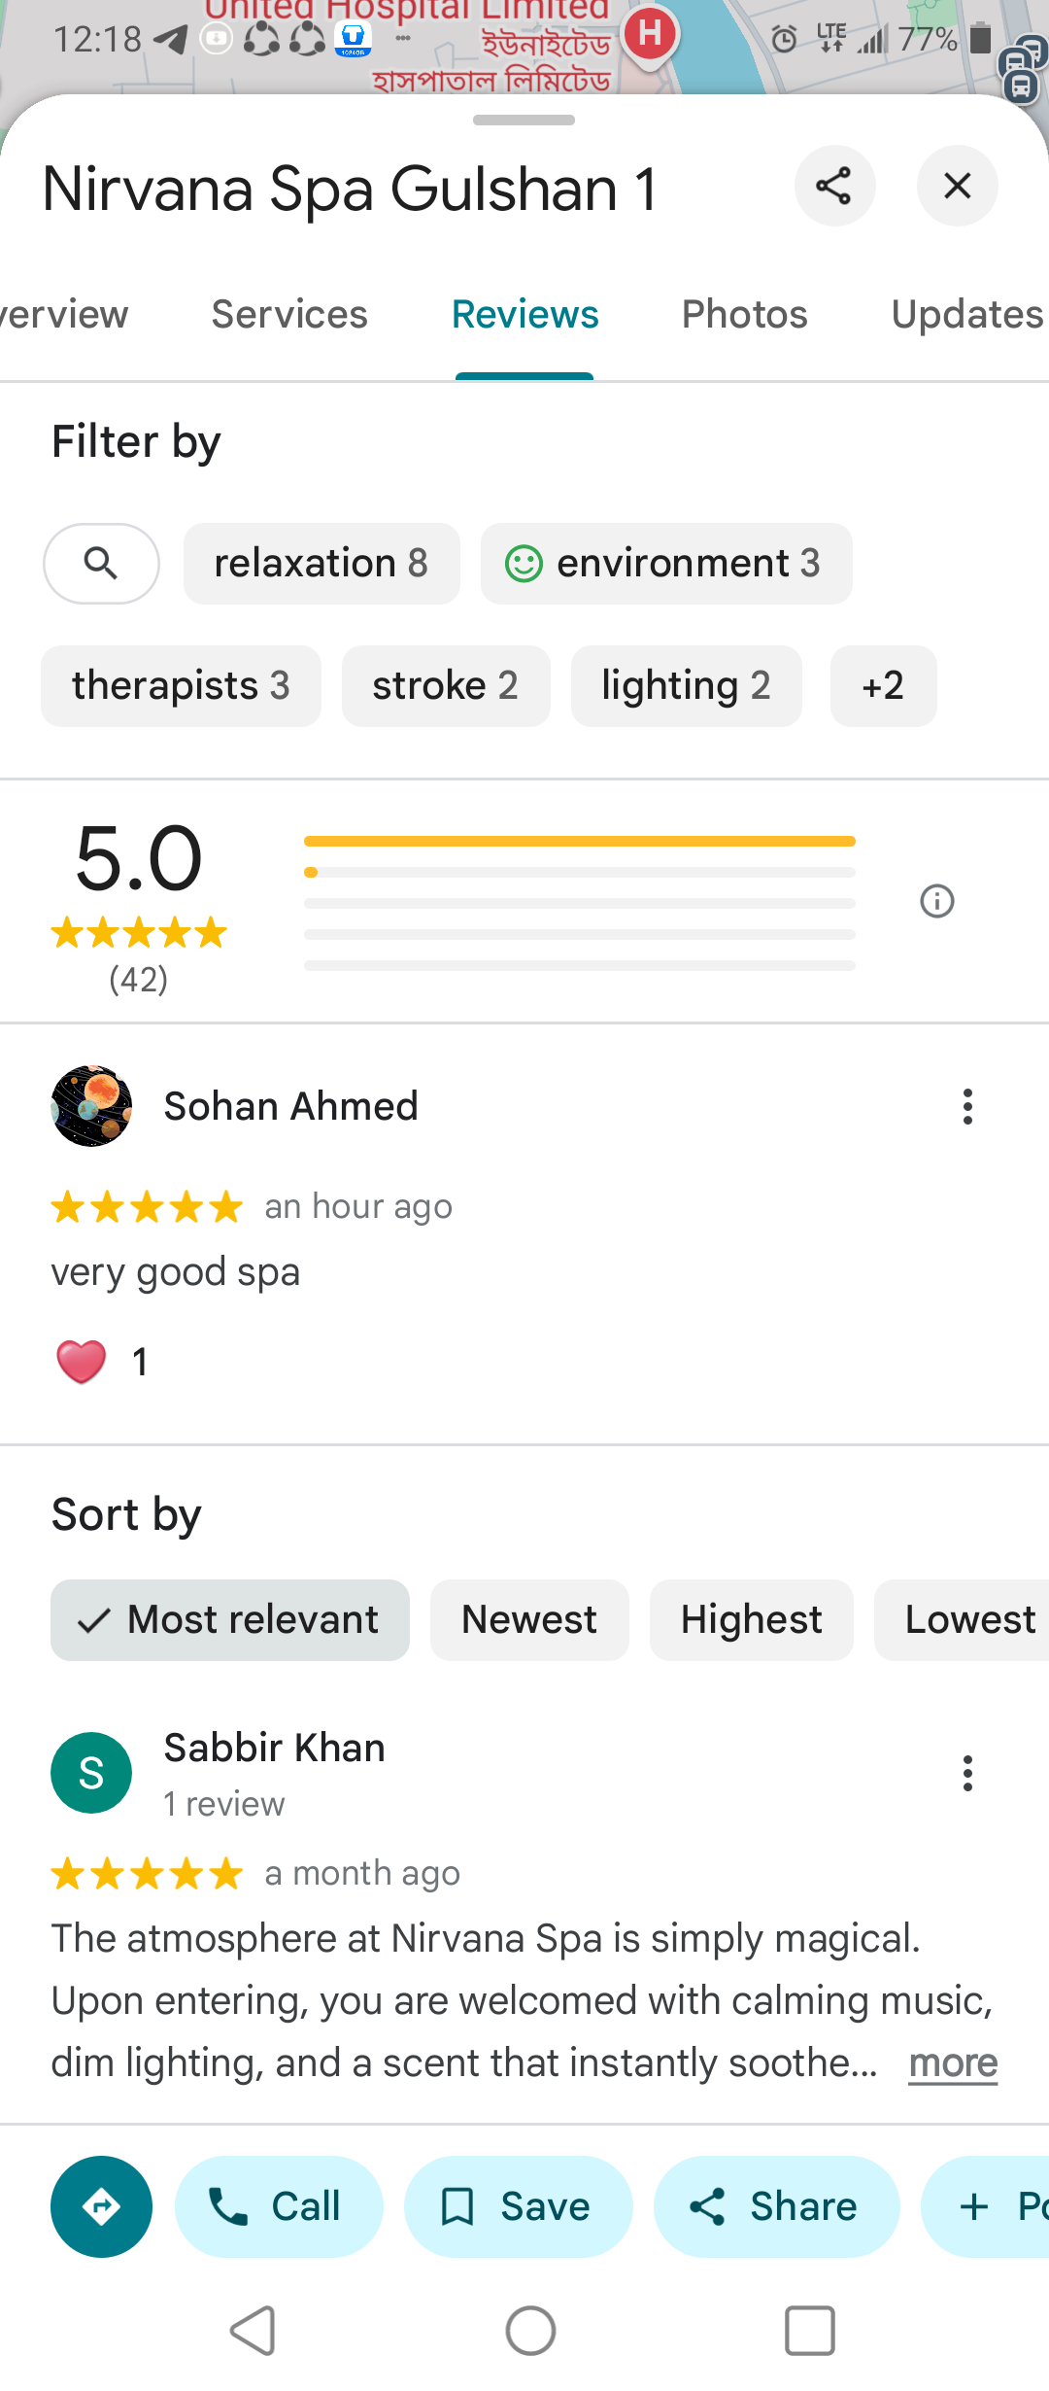Image resolution: width=1049 pixels, height=2391 pixels.
Task: Expand Sabbir Khan's review with more
Action: [953, 2062]
